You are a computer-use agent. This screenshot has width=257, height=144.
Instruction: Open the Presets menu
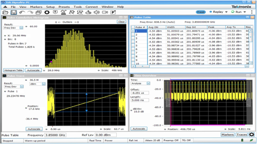[64, 7]
